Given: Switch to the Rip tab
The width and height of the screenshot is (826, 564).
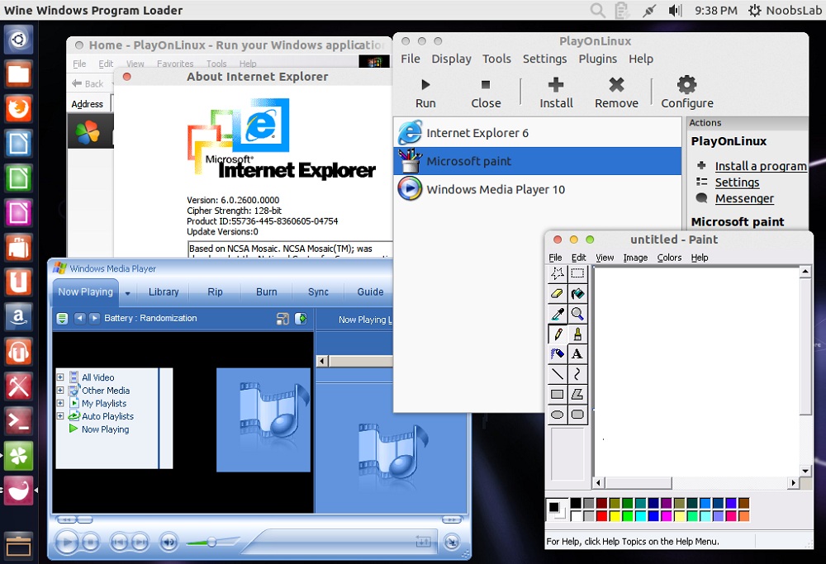Looking at the screenshot, I should click(215, 291).
